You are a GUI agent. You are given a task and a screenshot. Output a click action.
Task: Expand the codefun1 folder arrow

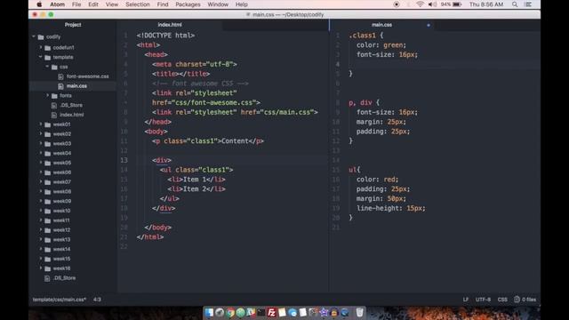(41, 47)
